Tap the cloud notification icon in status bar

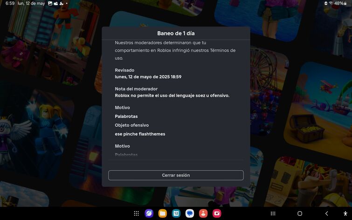(x=55, y=3)
